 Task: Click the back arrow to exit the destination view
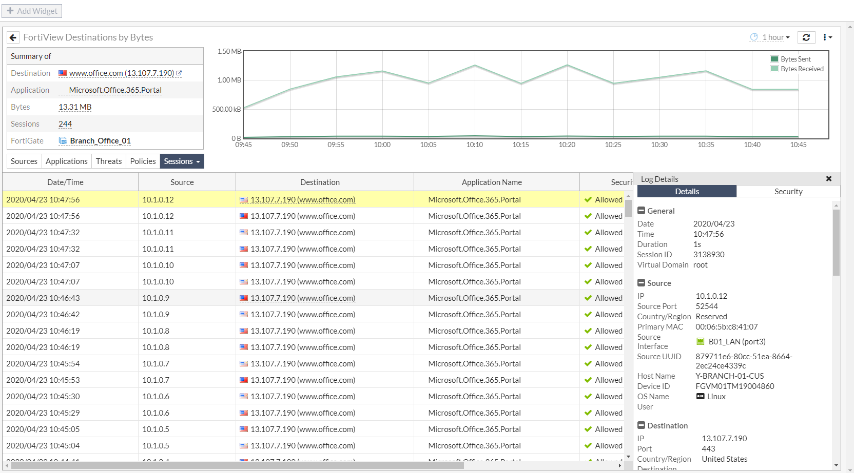(x=13, y=37)
